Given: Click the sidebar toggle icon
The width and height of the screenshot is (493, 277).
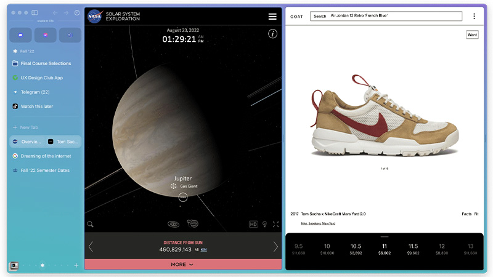Looking at the screenshot, I should [x=35, y=12].
